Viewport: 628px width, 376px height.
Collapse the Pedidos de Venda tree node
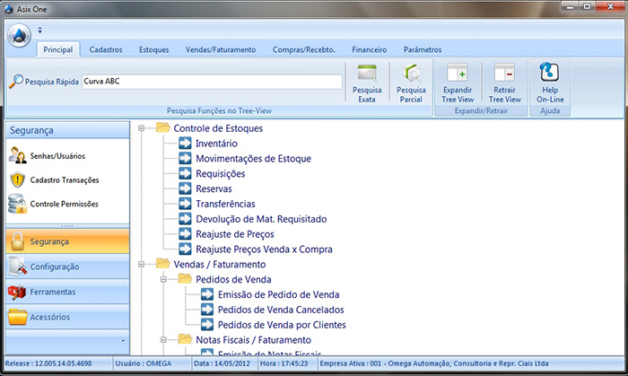tap(163, 280)
